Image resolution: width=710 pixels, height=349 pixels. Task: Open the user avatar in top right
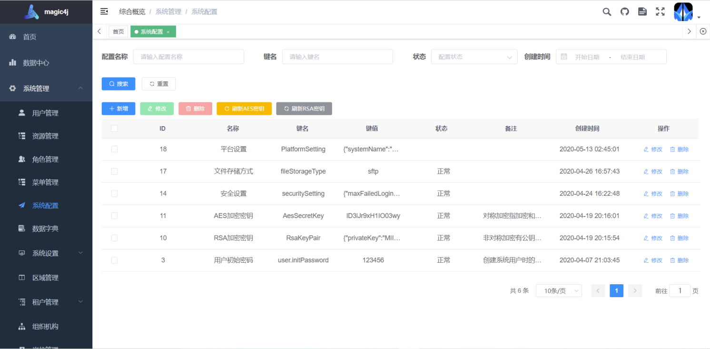click(683, 11)
